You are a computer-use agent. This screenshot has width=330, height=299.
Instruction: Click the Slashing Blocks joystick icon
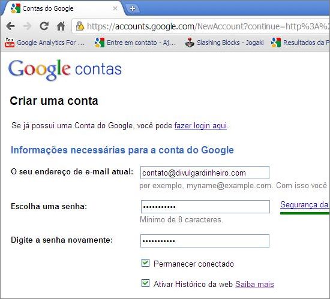(190, 43)
